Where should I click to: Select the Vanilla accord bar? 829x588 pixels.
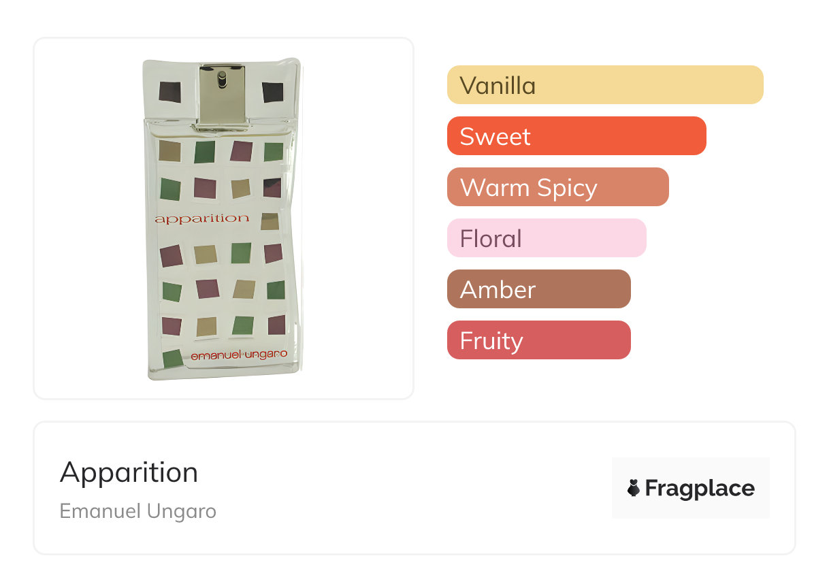point(604,85)
